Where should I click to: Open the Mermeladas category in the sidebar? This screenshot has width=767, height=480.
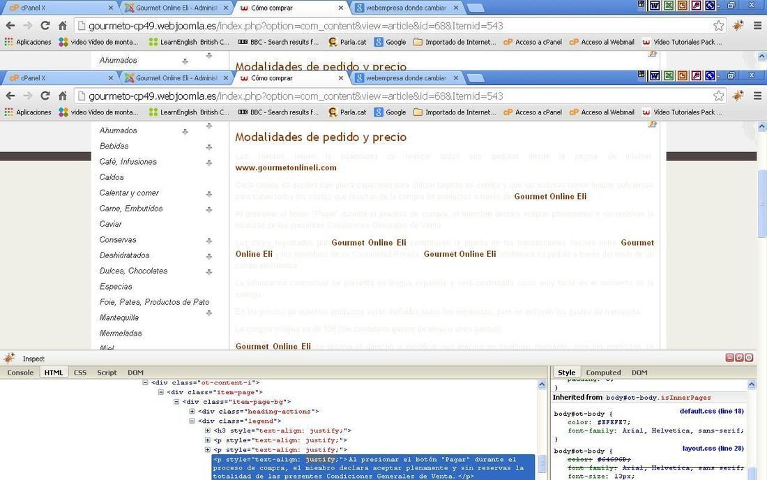tap(121, 333)
